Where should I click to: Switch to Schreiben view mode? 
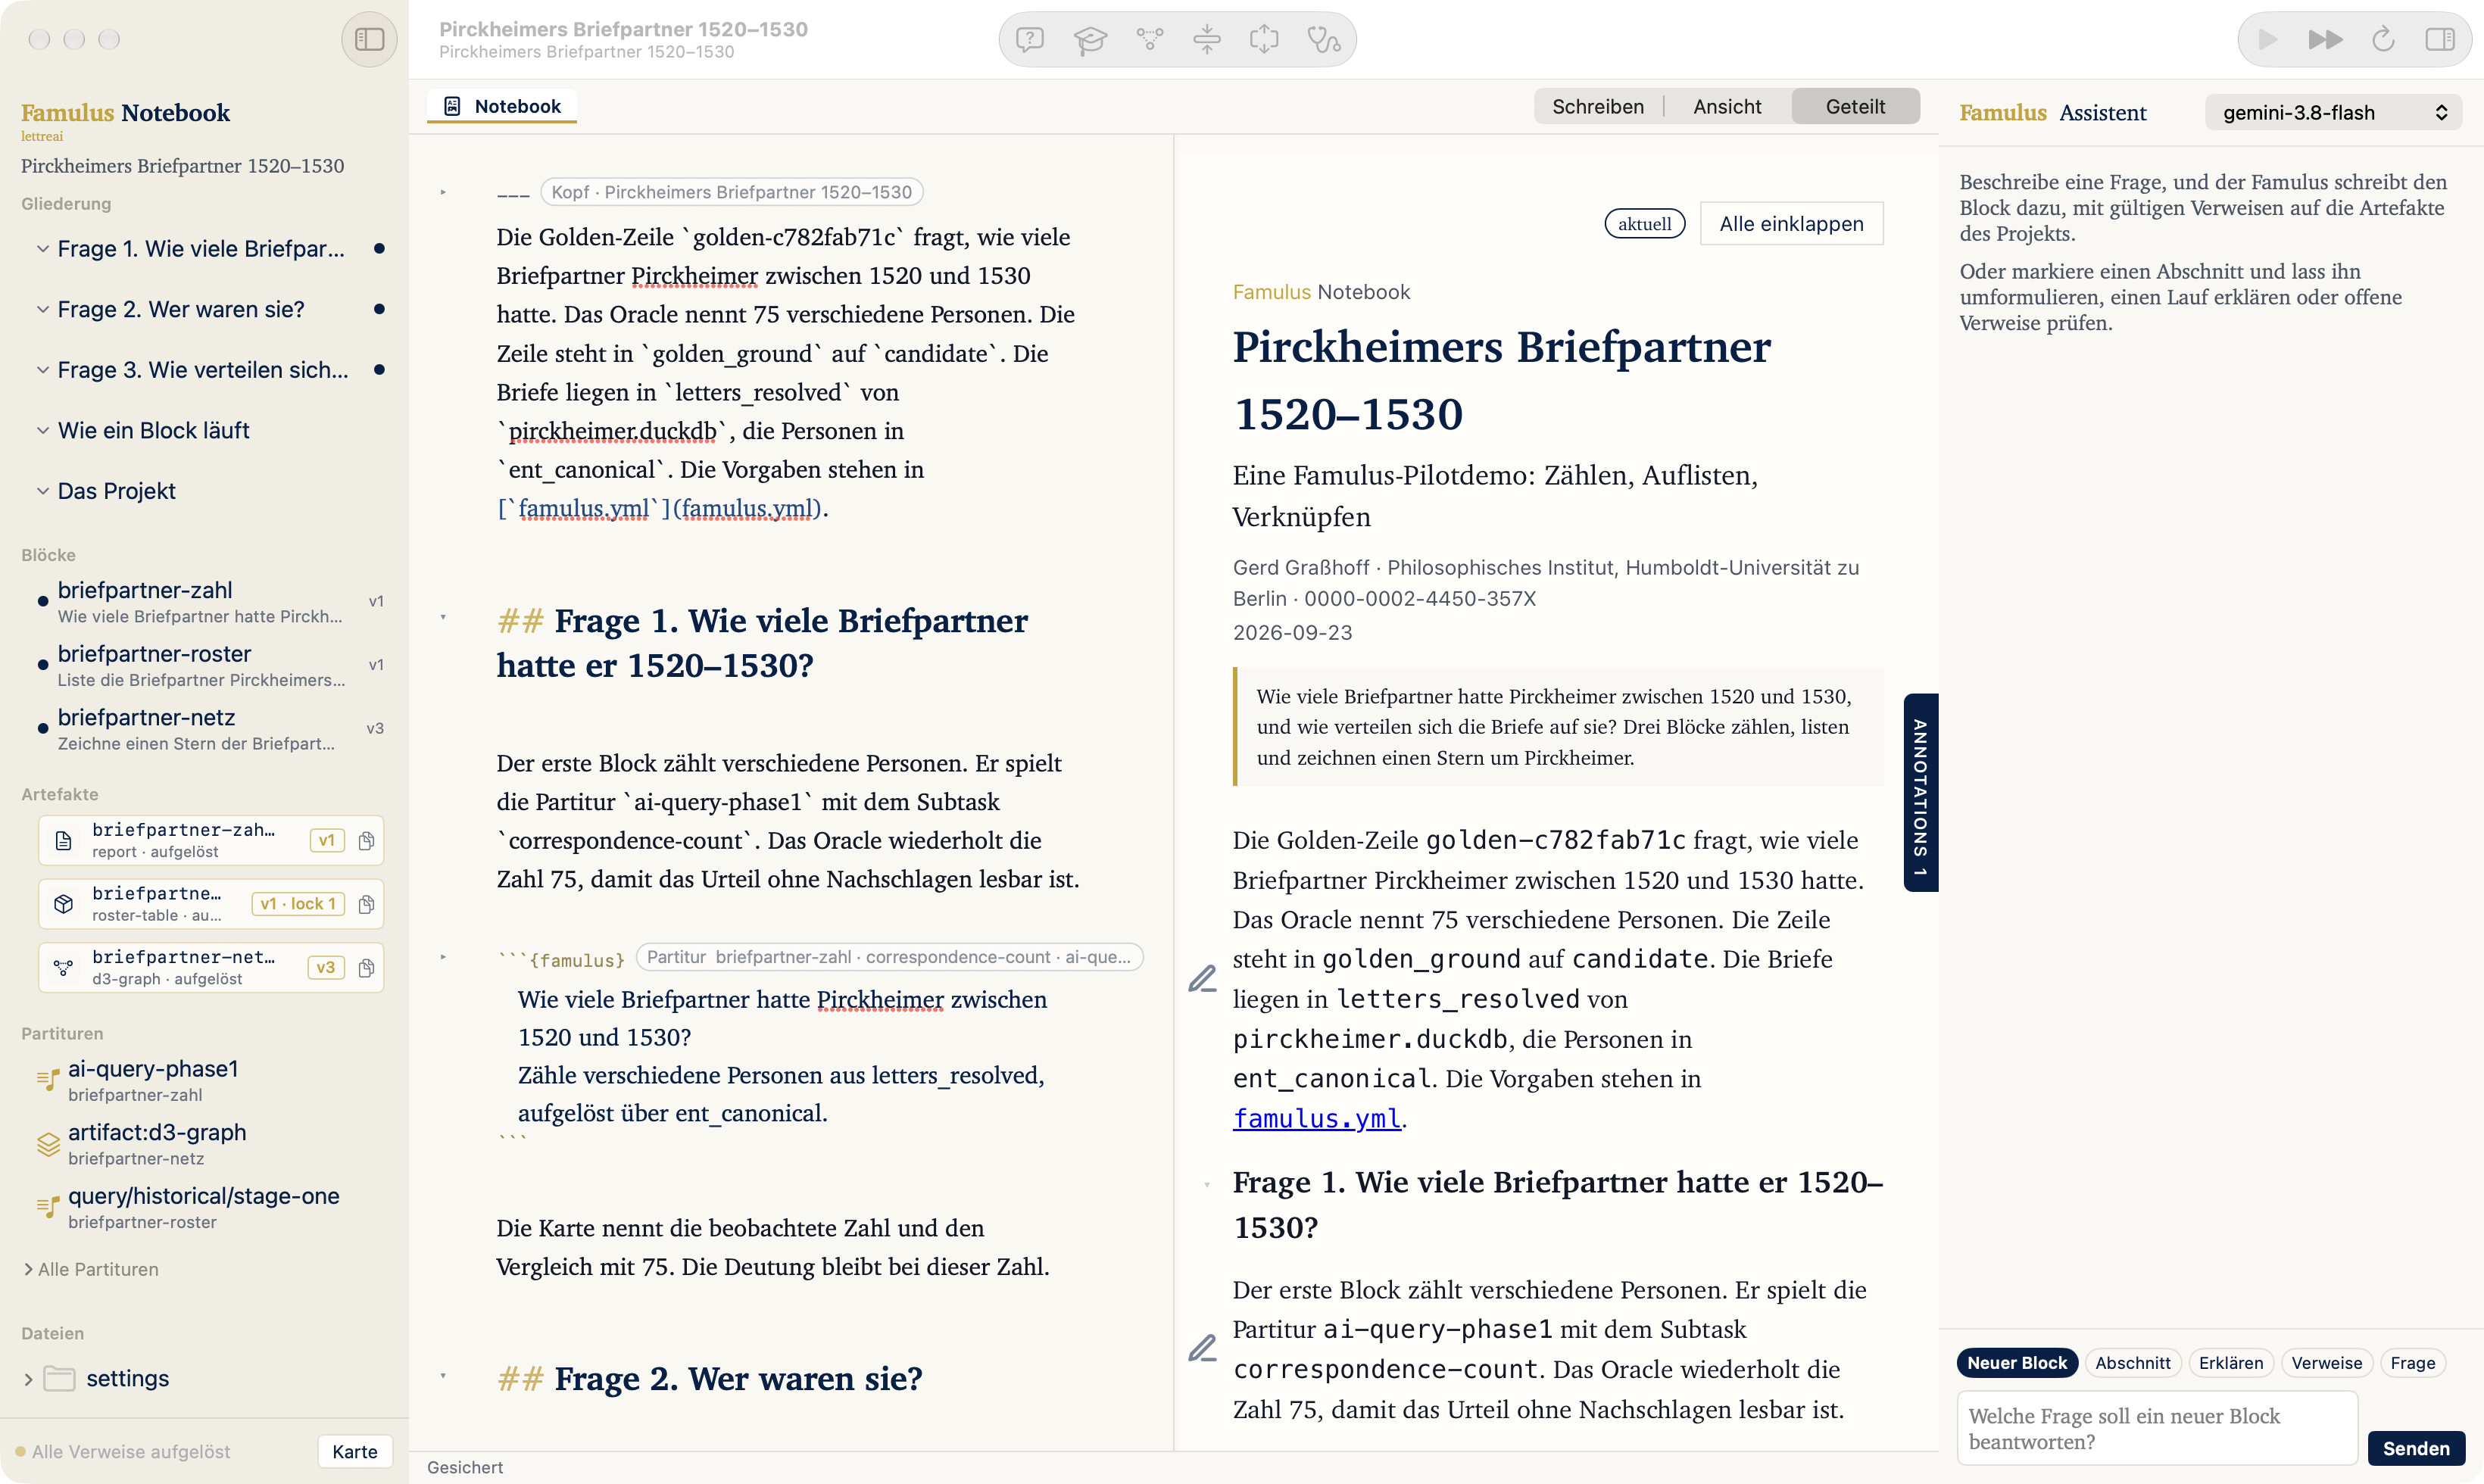[1597, 106]
